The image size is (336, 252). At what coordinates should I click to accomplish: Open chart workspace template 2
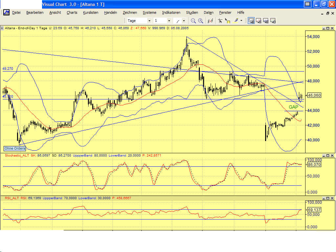point(259,20)
